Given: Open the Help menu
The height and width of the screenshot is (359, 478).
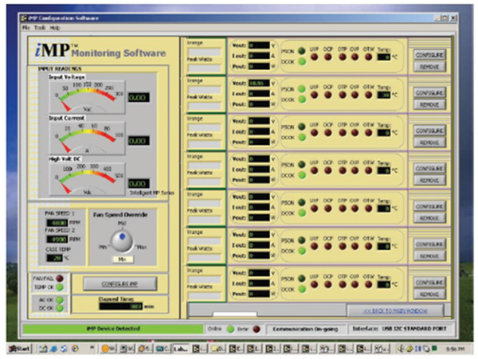Looking at the screenshot, I should coord(54,27).
